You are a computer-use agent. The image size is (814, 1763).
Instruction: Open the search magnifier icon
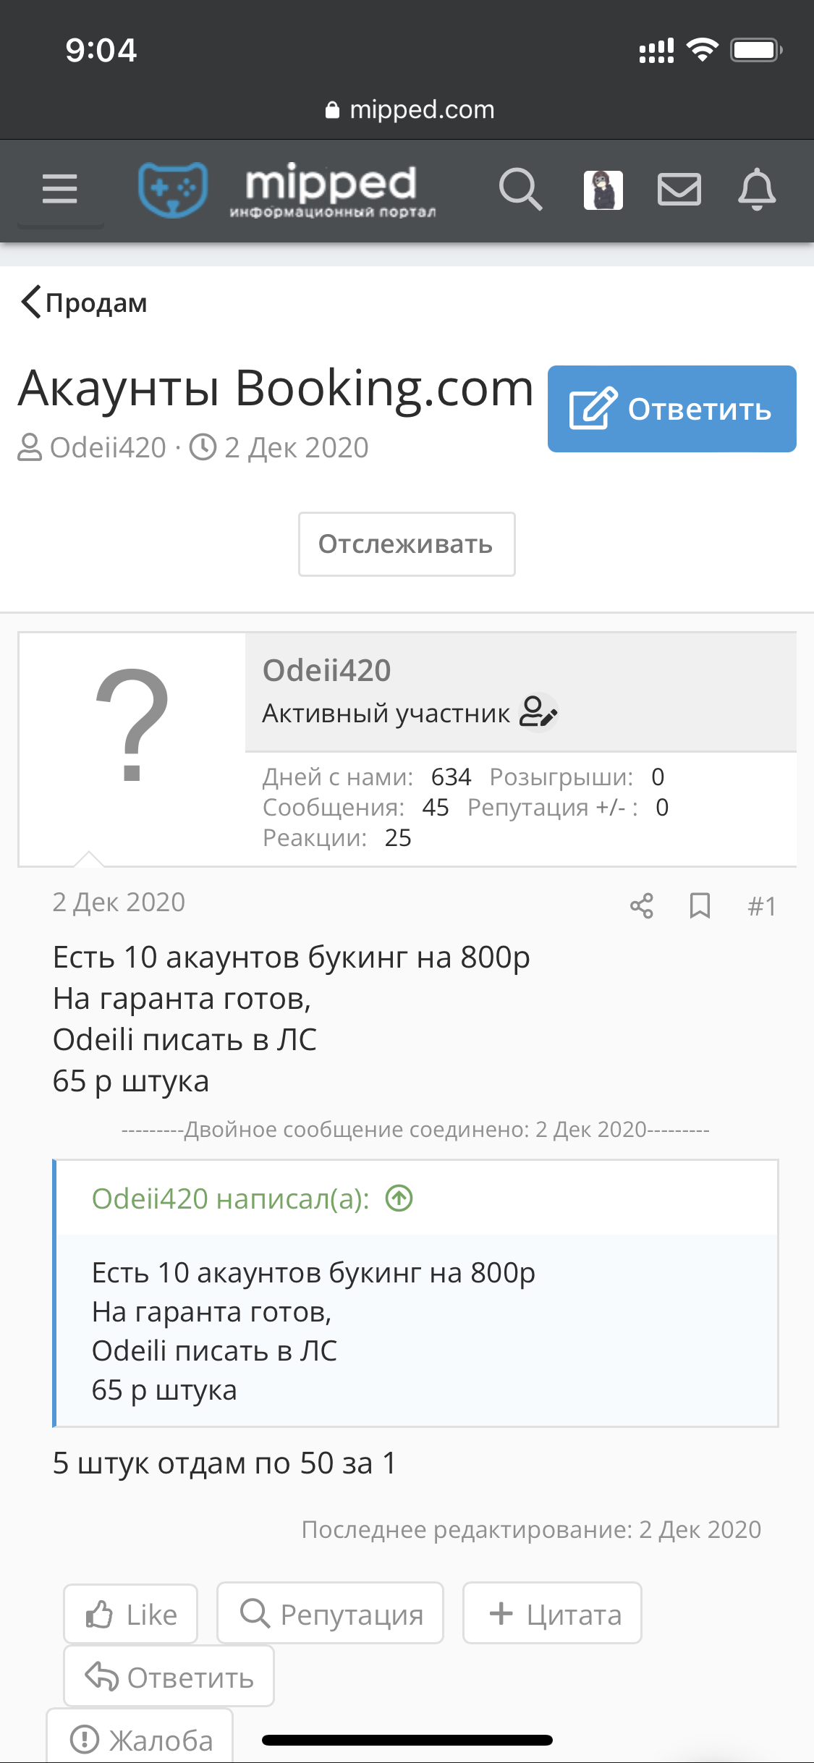pos(520,190)
